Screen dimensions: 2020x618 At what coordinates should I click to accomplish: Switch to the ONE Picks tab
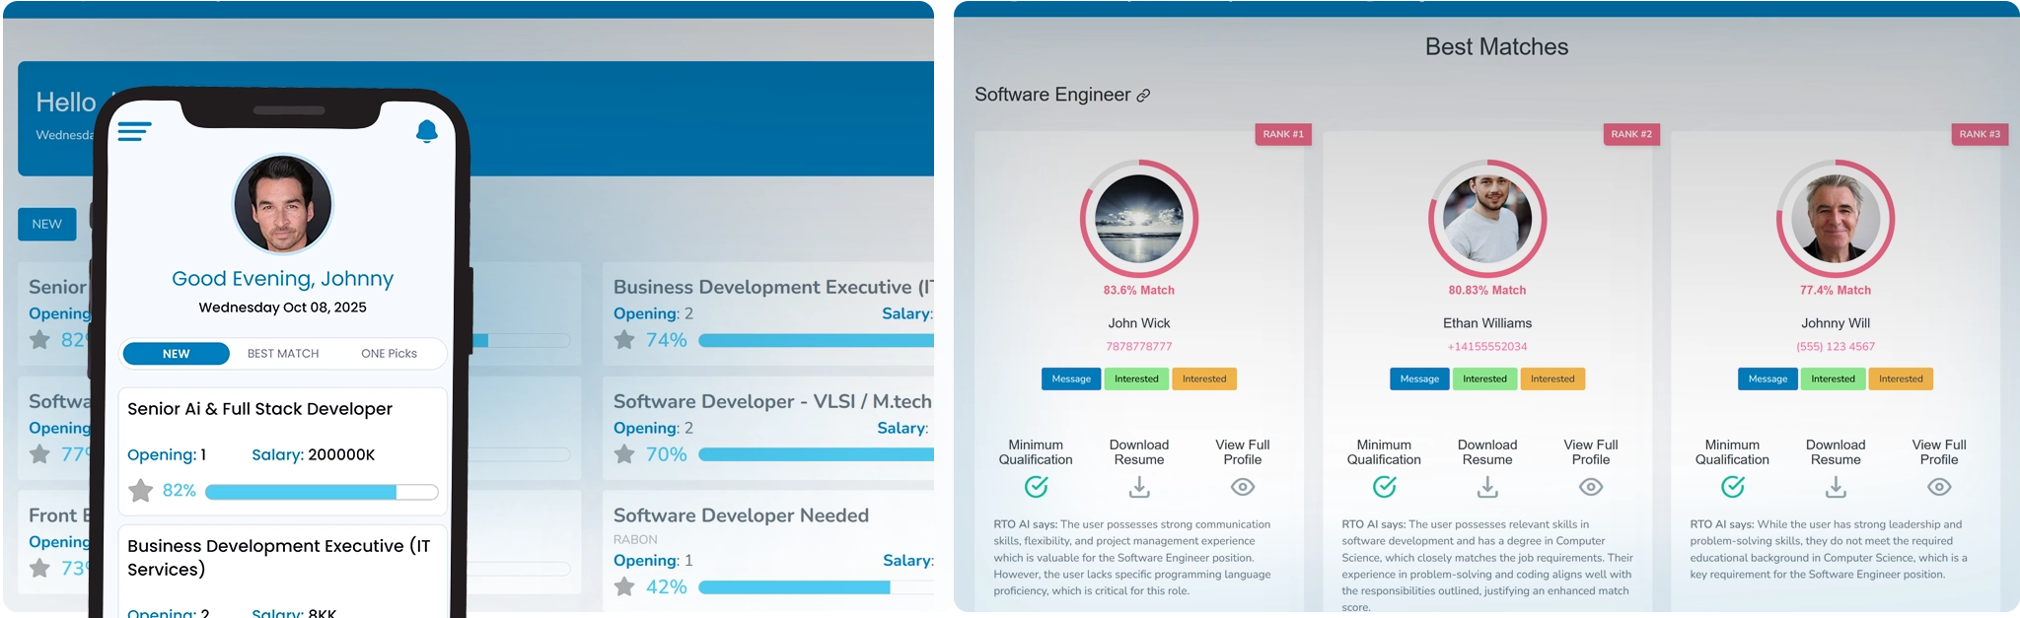[x=389, y=354]
